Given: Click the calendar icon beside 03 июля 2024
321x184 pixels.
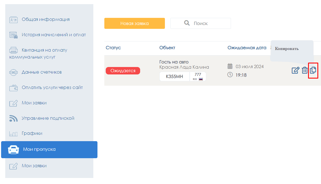Looking at the screenshot, I should pyautogui.click(x=230, y=66).
